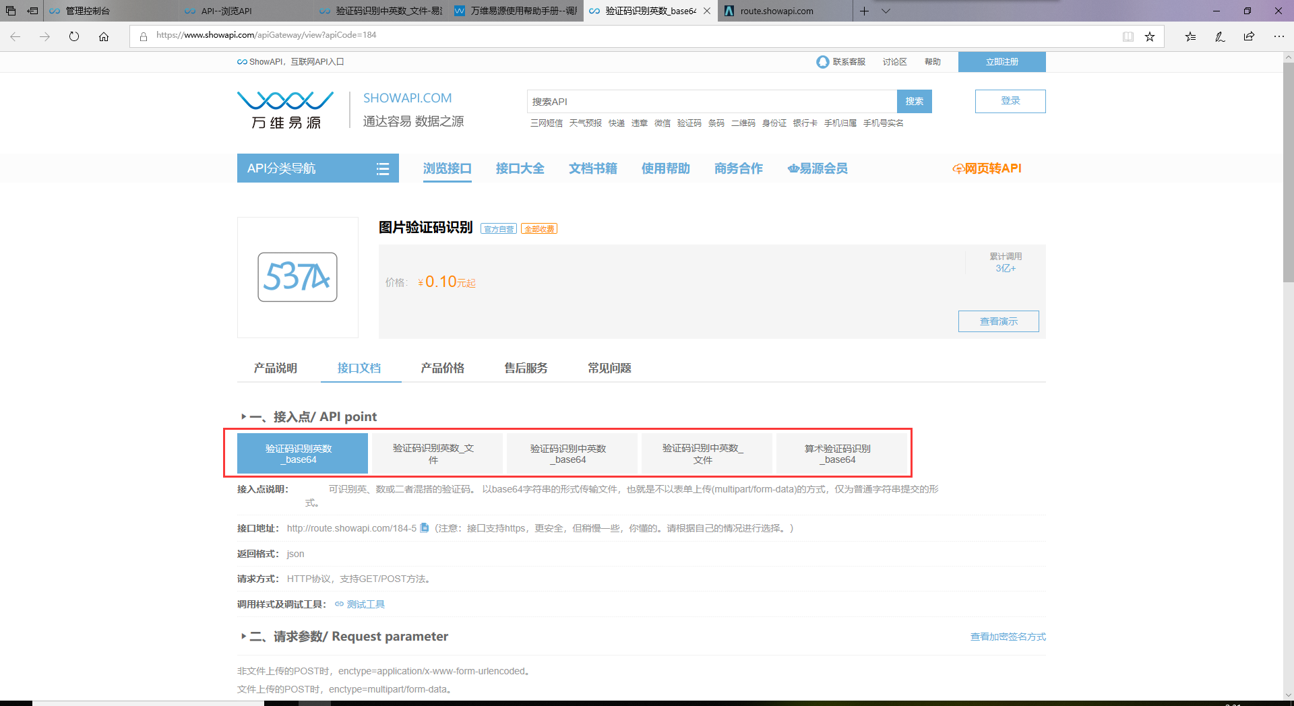Click the 搜索API input field
Screen dimensions: 1294x706
point(712,101)
